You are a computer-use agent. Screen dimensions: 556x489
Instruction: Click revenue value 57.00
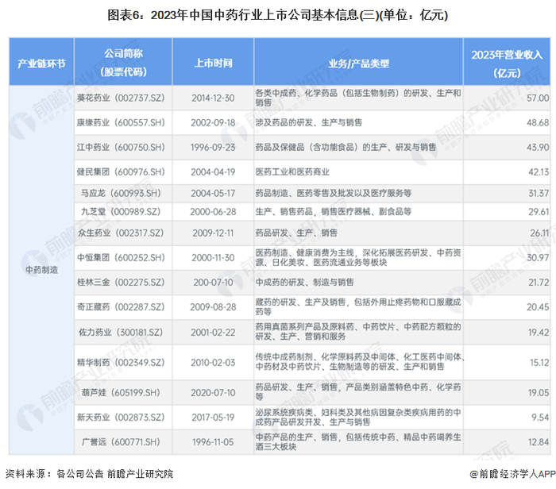(538, 98)
